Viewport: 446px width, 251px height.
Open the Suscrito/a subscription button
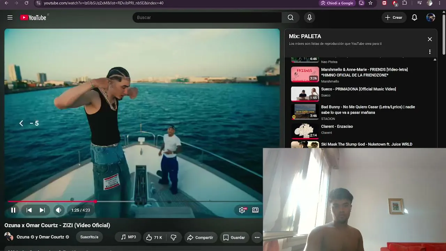[89, 237]
